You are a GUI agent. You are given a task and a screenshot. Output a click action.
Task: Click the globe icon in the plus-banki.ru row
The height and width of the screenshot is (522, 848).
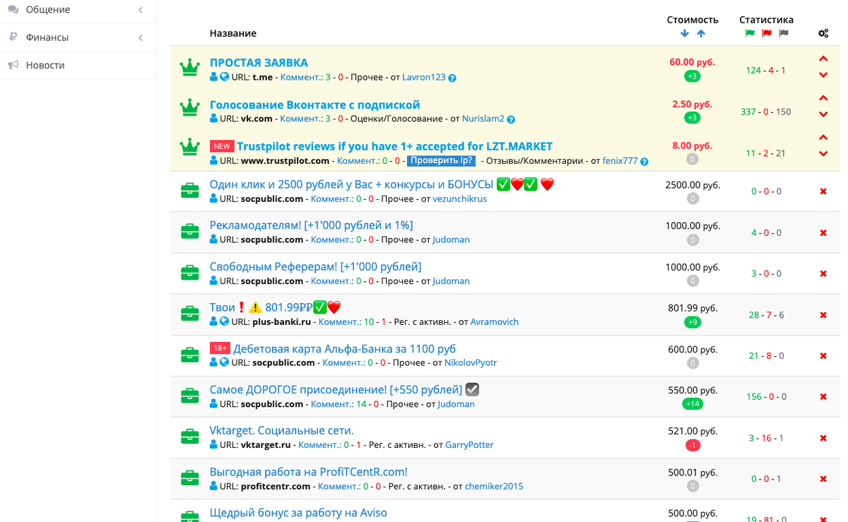224,321
